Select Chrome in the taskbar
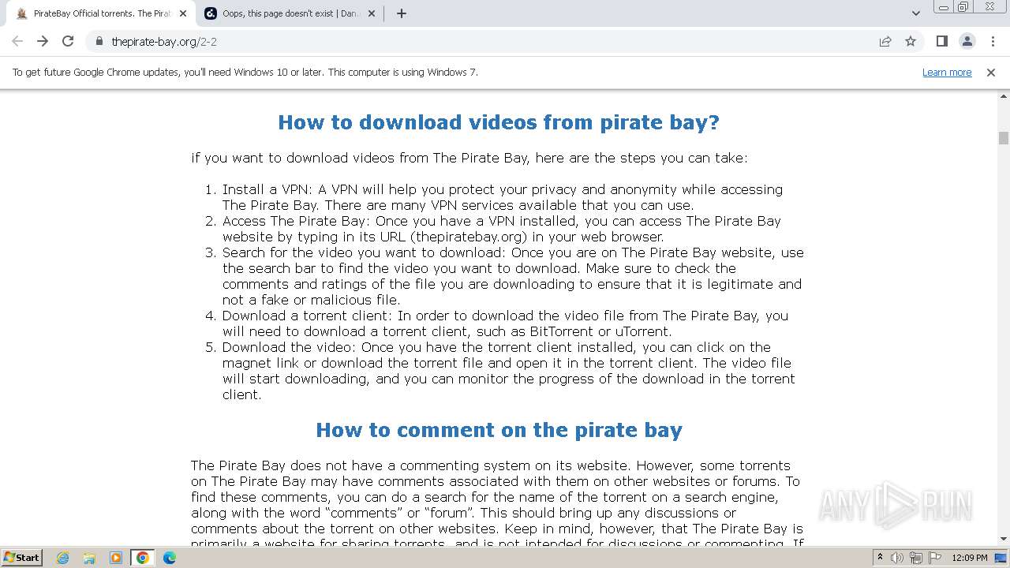 coord(143,558)
